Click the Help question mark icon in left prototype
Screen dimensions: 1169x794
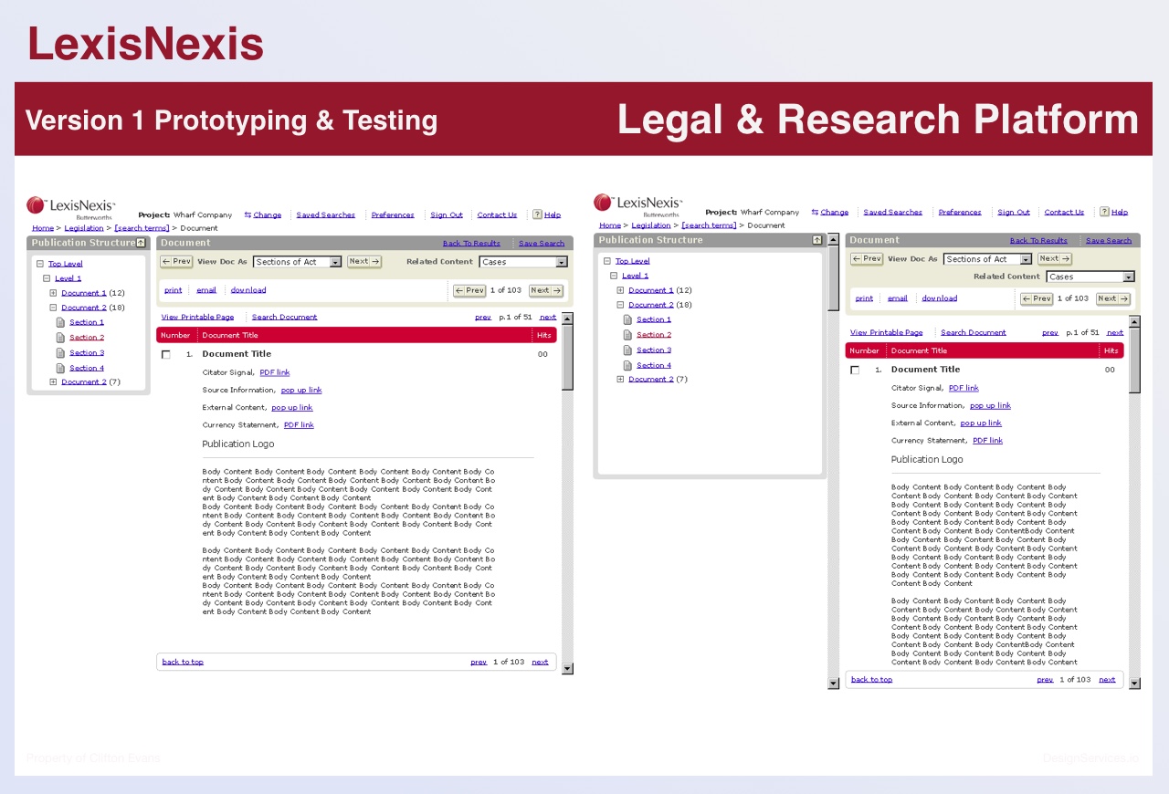(537, 215)
